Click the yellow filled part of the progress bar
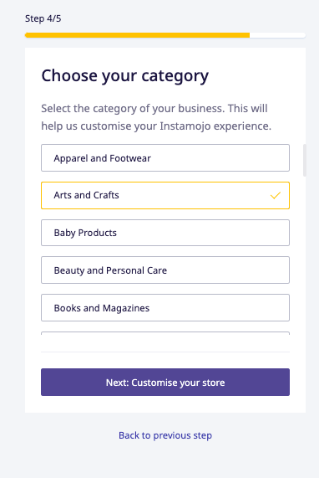 coord(137,35)
